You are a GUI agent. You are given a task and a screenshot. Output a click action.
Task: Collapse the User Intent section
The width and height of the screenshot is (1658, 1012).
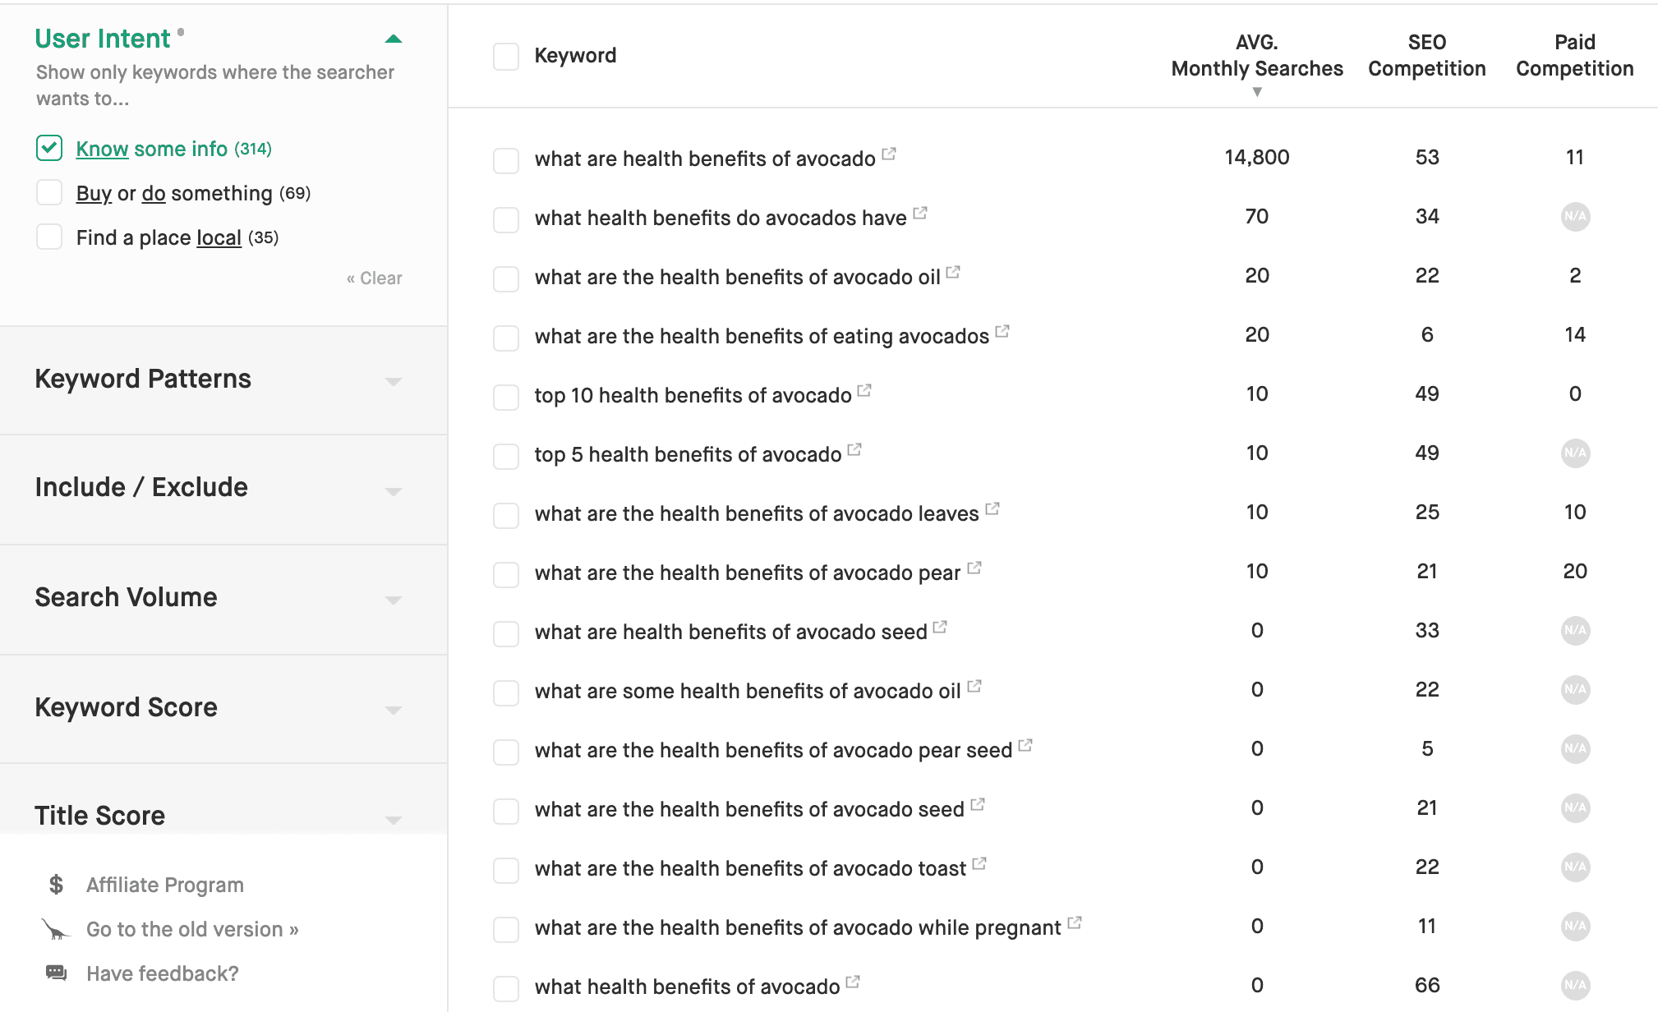pyautogui.click(x=393, y=39)
